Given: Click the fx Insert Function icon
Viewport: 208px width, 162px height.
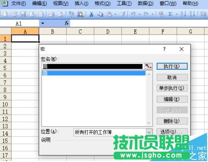Looking at the screenshot, I should click(x=67, y=23).
